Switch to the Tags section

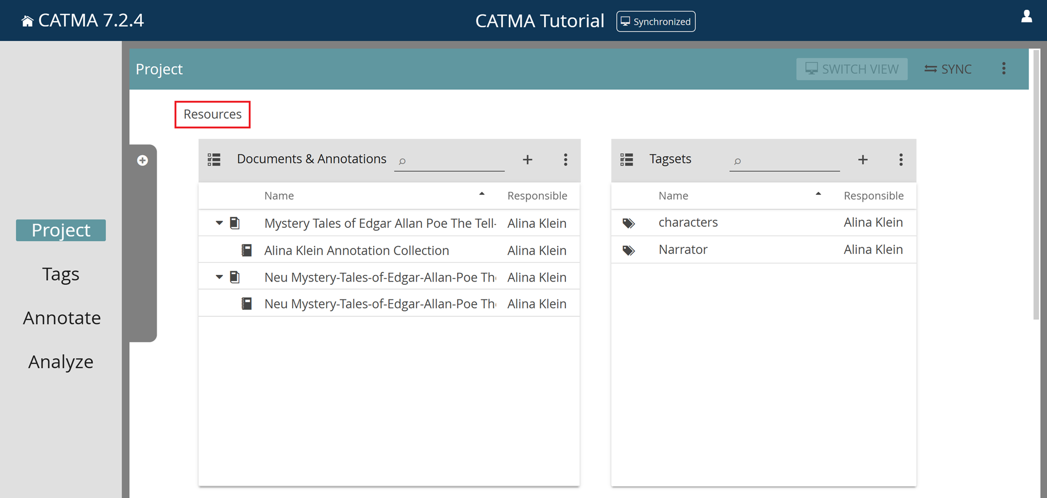click(61, 273)
